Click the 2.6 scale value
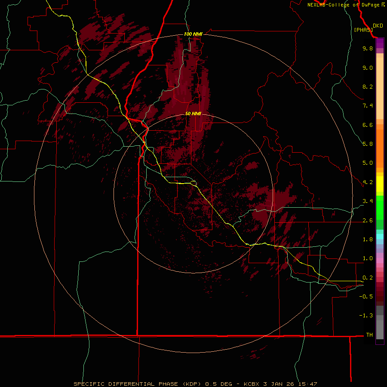The height and width of the screenshot is (387, 387). [x=368, y=221]
